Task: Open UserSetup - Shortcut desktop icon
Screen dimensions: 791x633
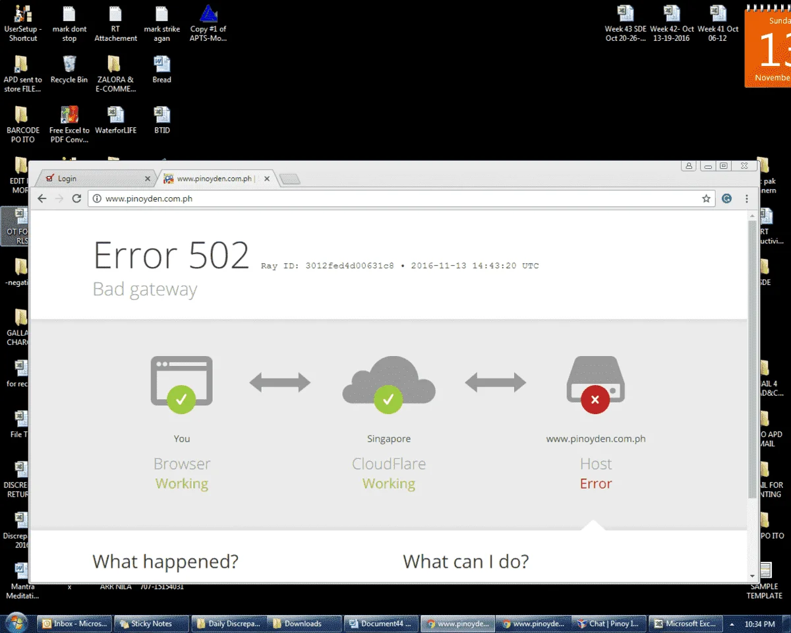Action: 23,24
